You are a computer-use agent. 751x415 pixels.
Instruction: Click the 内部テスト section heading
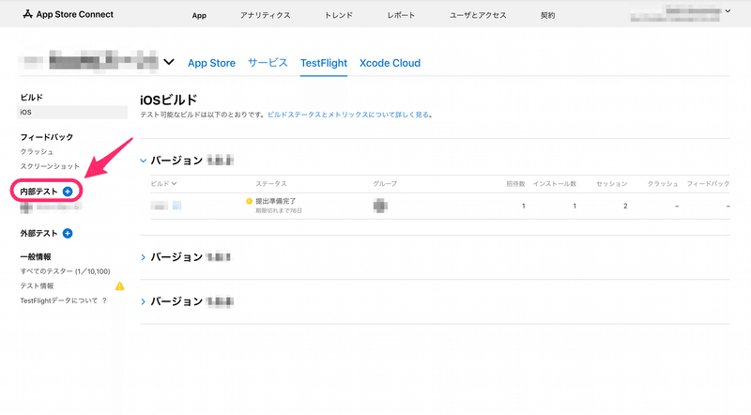tap(38, 192)
